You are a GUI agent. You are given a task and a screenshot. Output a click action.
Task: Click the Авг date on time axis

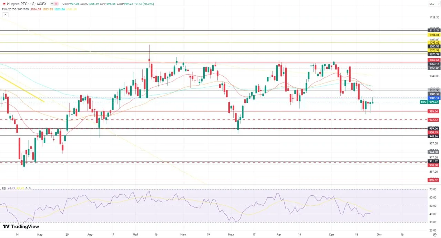pos(279,234)
